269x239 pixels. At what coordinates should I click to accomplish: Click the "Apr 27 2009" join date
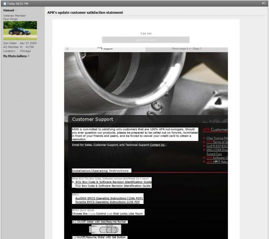coord(28,43)
